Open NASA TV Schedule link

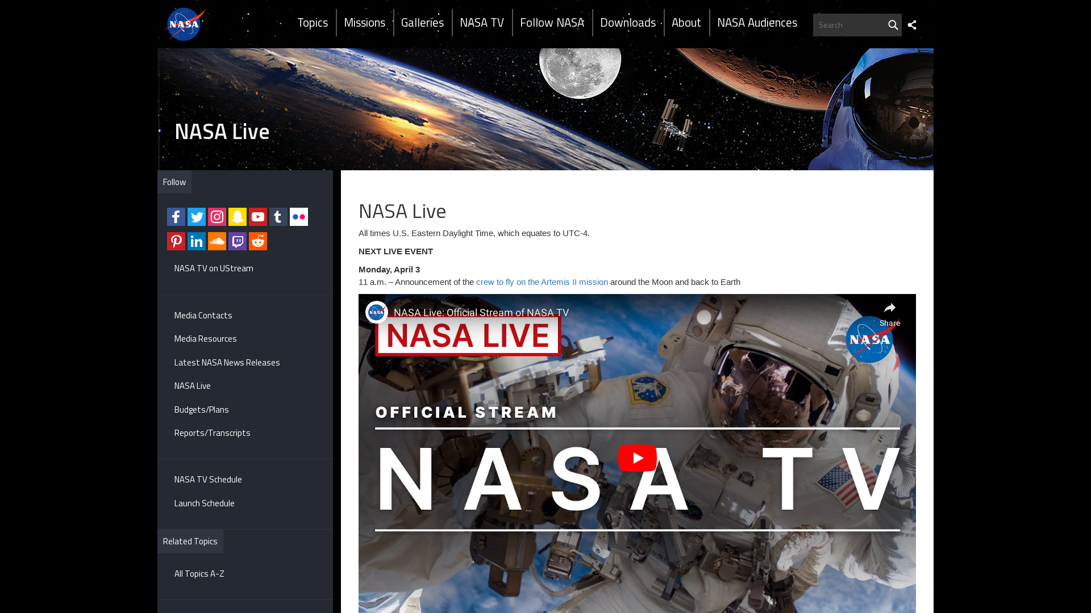[x=208, y=480]
